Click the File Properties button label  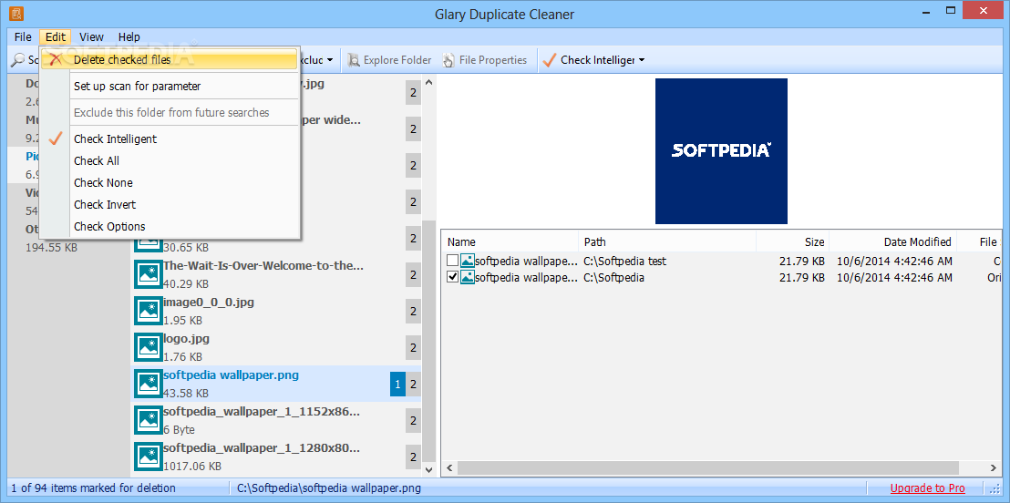pyautogui.click(x=493, y=60)
